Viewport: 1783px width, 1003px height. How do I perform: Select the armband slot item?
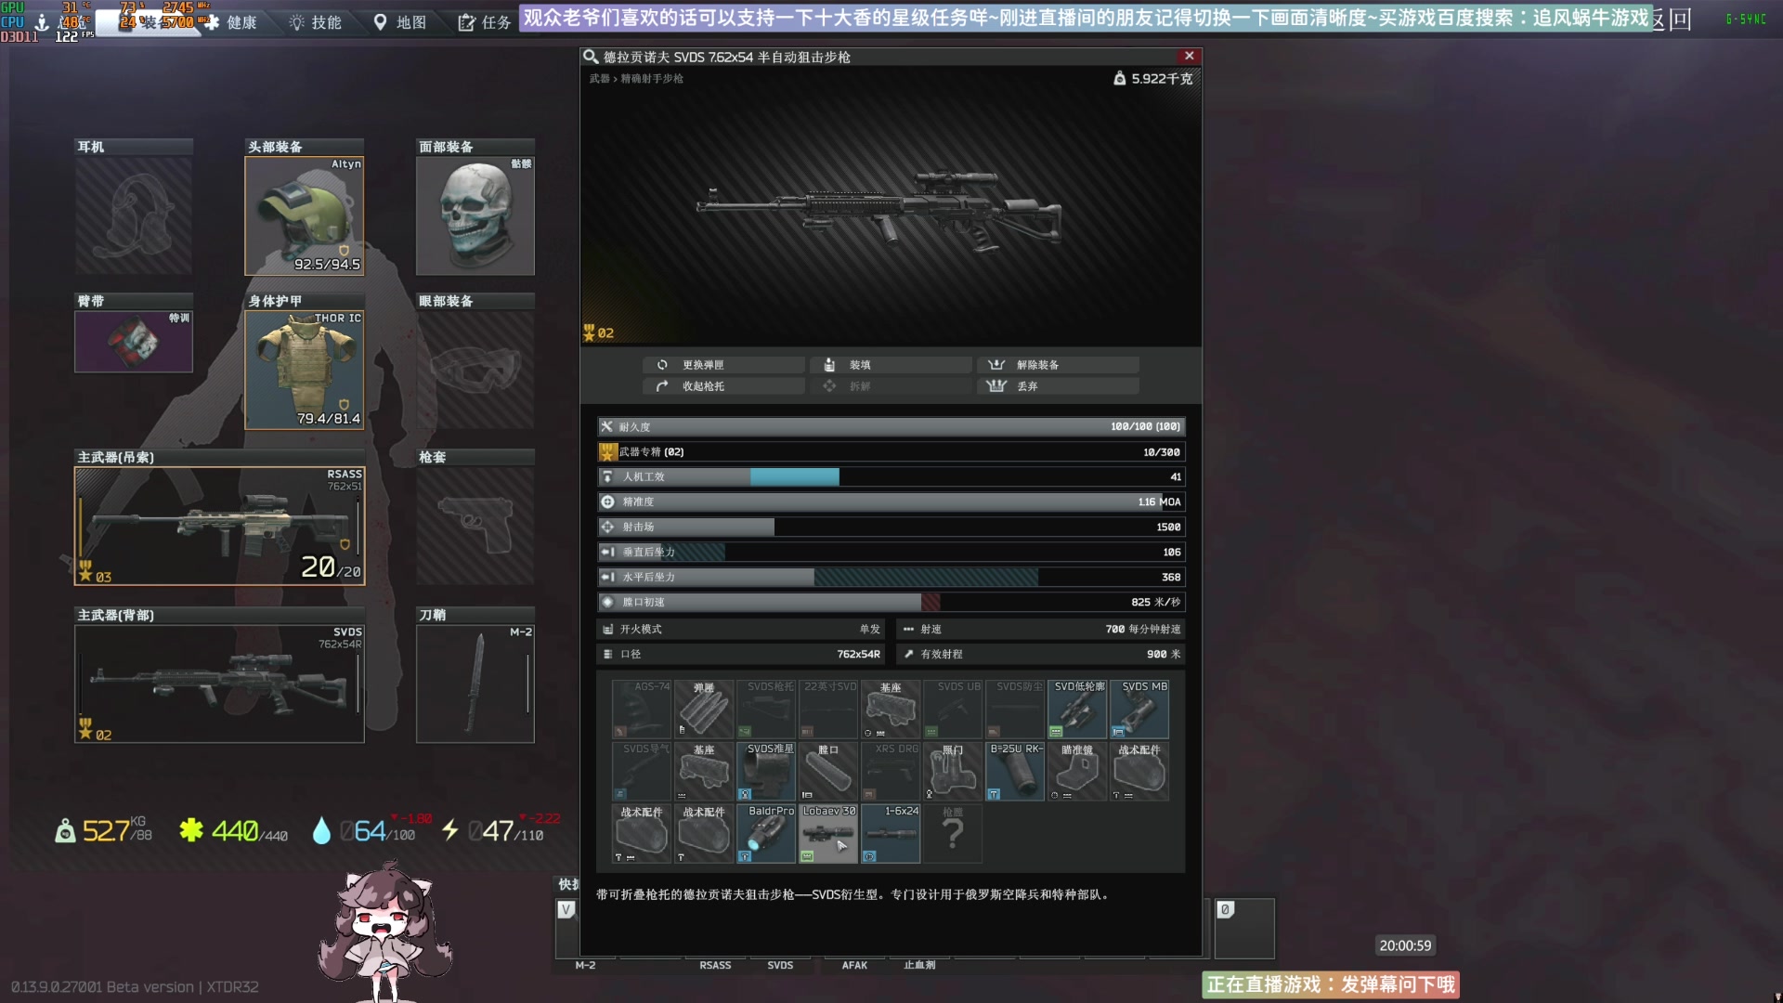[133, 341]
